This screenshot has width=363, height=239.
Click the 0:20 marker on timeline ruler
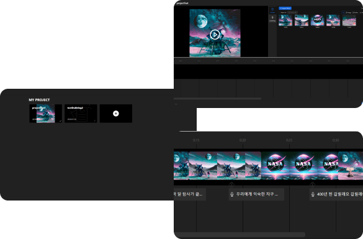(x=243, y=140)
